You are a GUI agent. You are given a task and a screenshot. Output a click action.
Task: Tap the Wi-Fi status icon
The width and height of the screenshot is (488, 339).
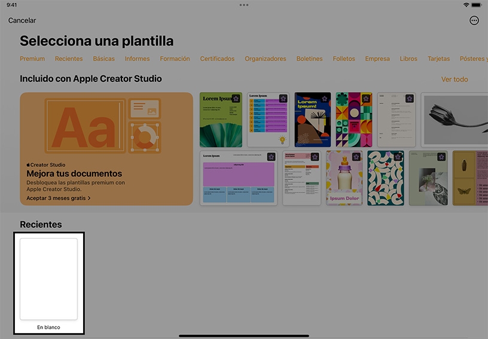click(x=466, y=5)
